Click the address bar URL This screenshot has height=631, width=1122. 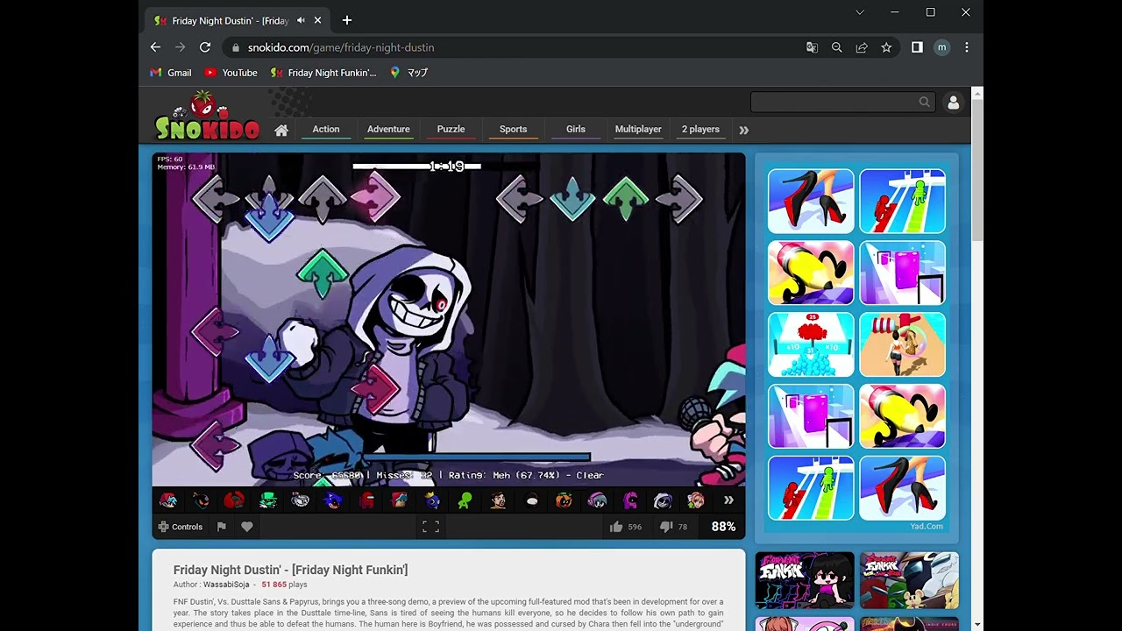341,47
